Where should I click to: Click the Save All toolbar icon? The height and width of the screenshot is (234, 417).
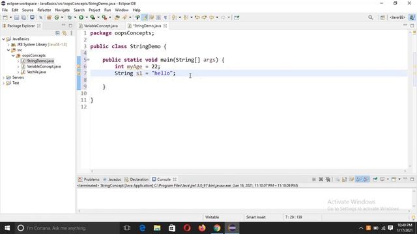tap(23, 18)
